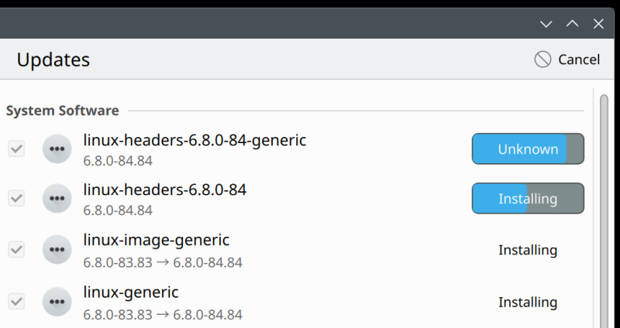Click Installing status for linux-generic
Image resolution: width=620 pixels, height=328 pixels.
coord(528,302)
